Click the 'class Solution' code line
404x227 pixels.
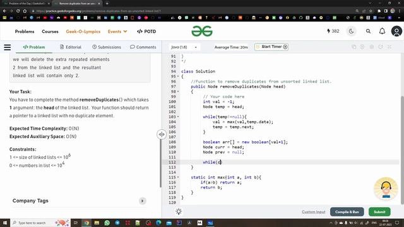click(198, 71)
